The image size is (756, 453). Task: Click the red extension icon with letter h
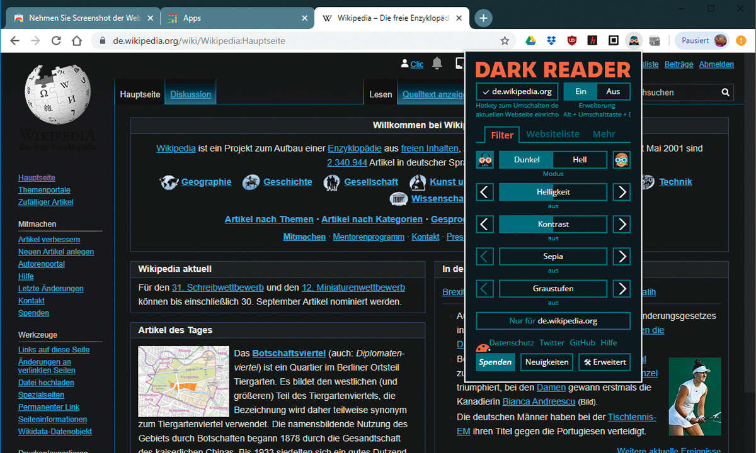[592, 41]
